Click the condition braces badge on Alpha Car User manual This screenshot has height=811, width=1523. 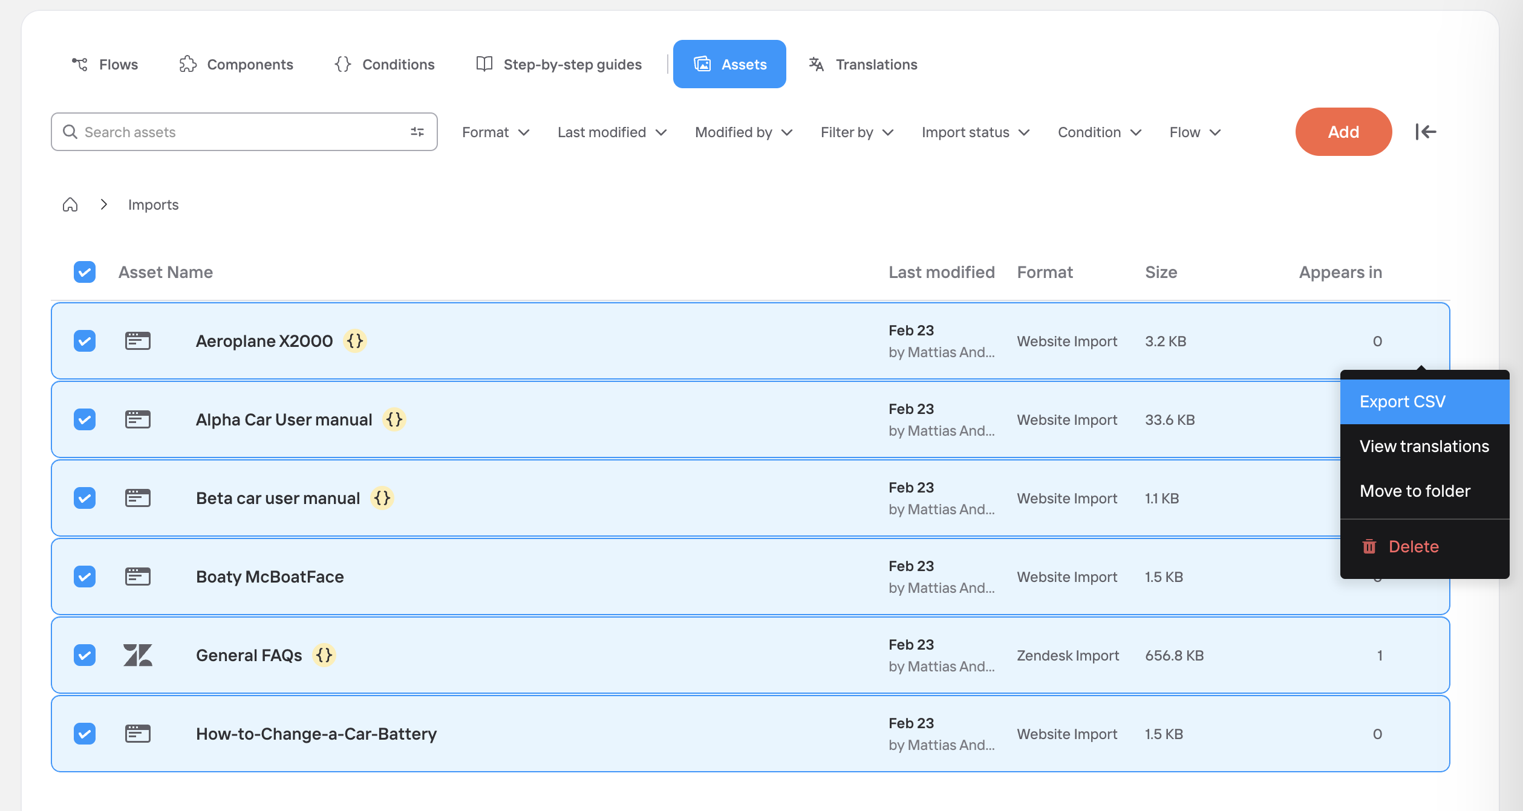pos(394,419)
